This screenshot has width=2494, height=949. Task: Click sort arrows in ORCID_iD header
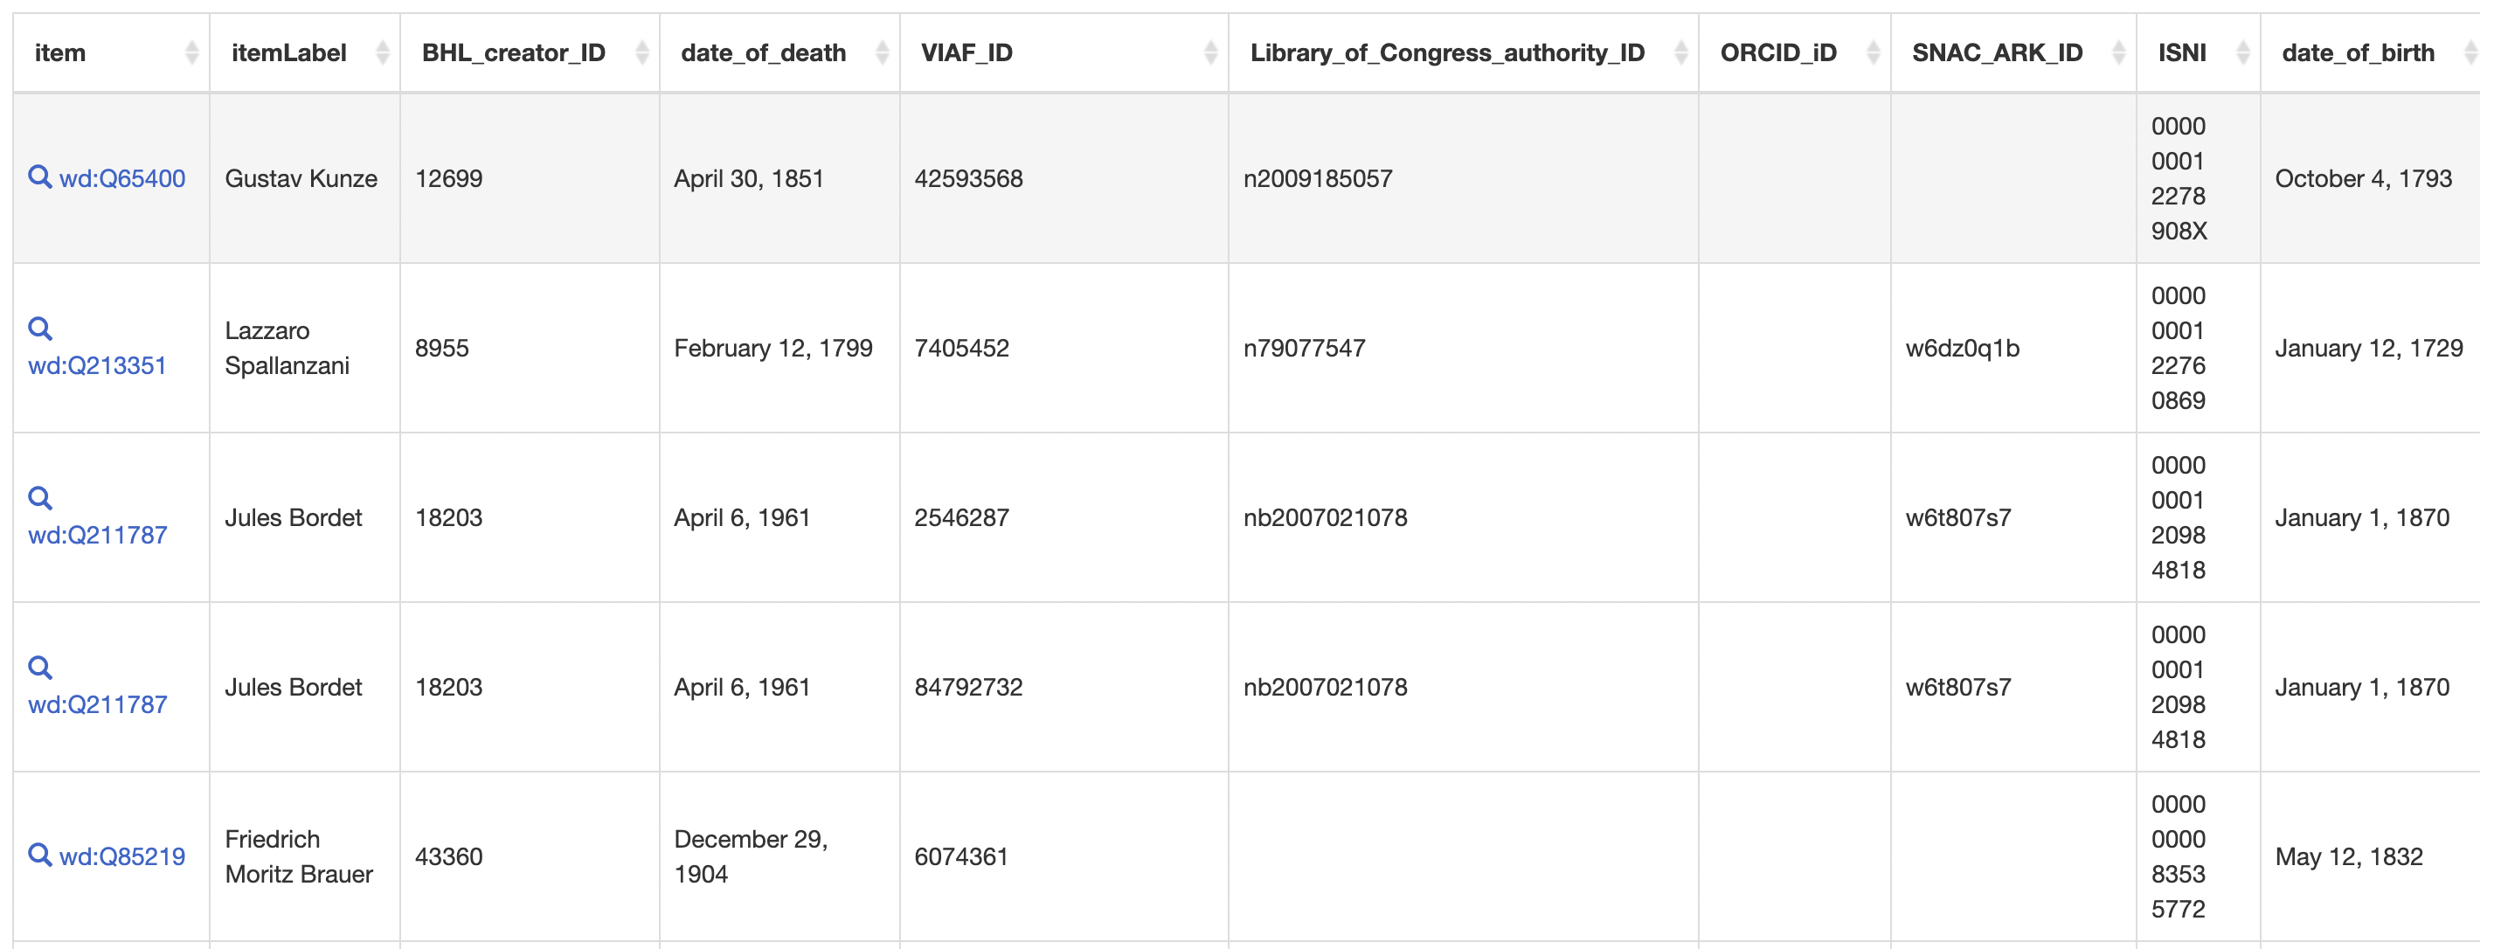1874,53
